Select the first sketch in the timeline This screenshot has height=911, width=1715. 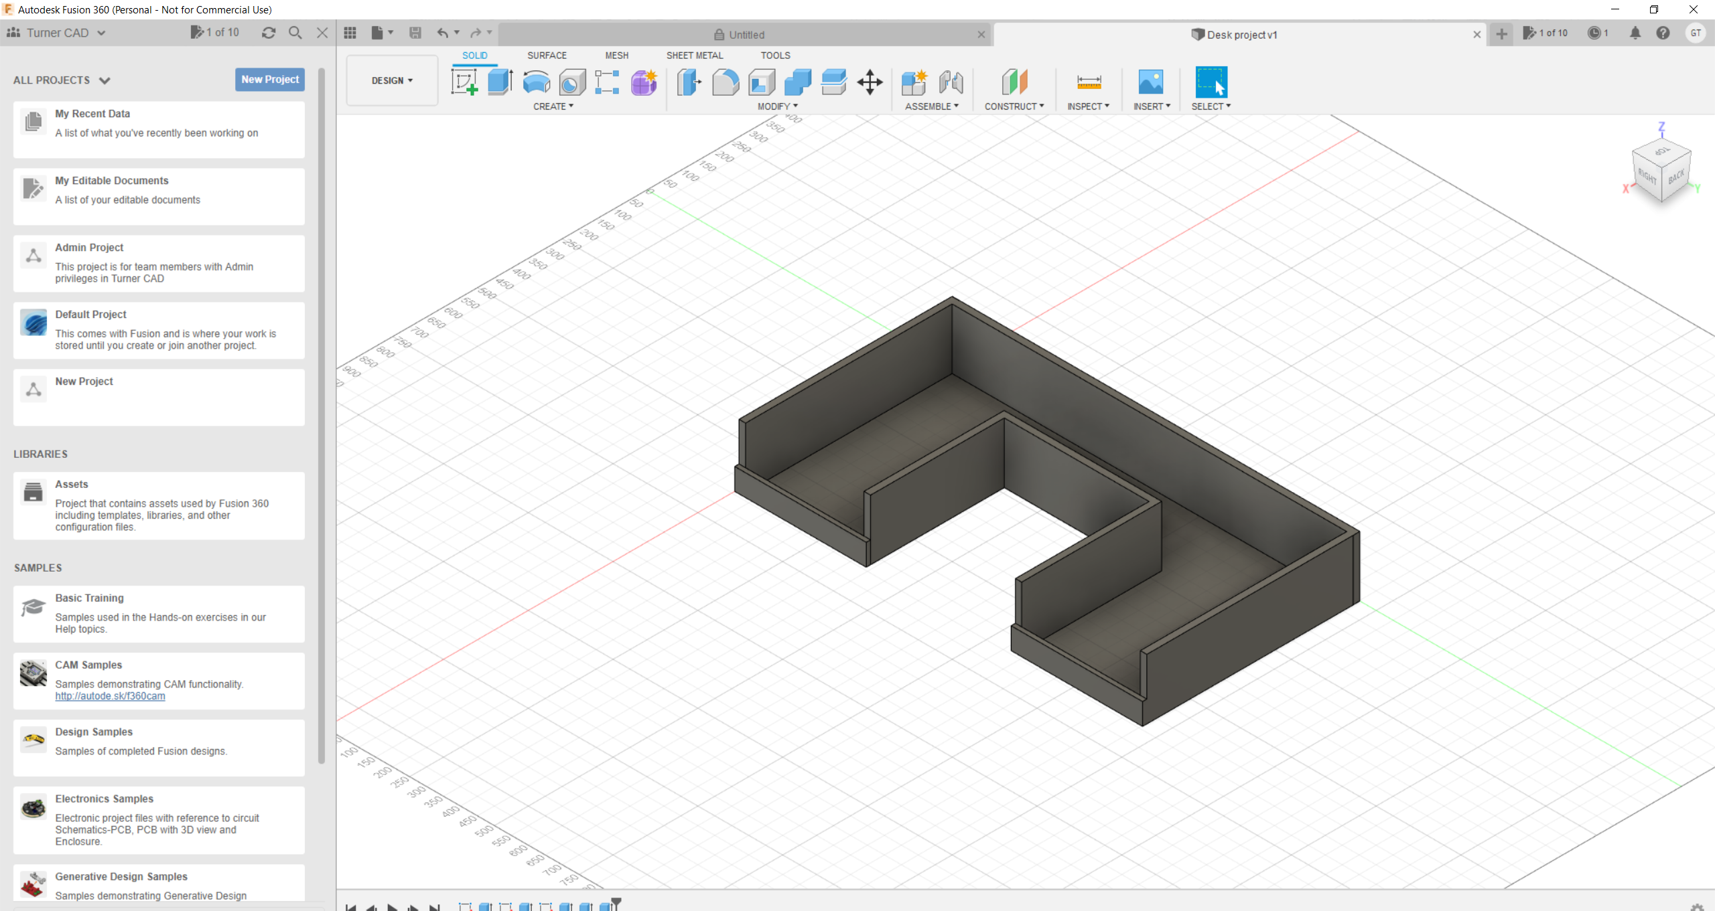pos(466,906)
